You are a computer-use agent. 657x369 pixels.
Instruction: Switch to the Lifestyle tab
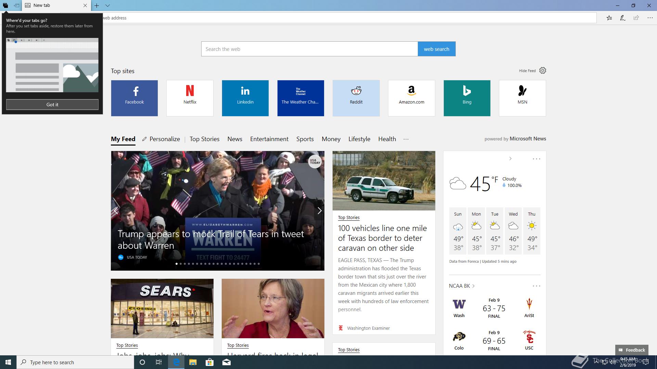[359, 139]
